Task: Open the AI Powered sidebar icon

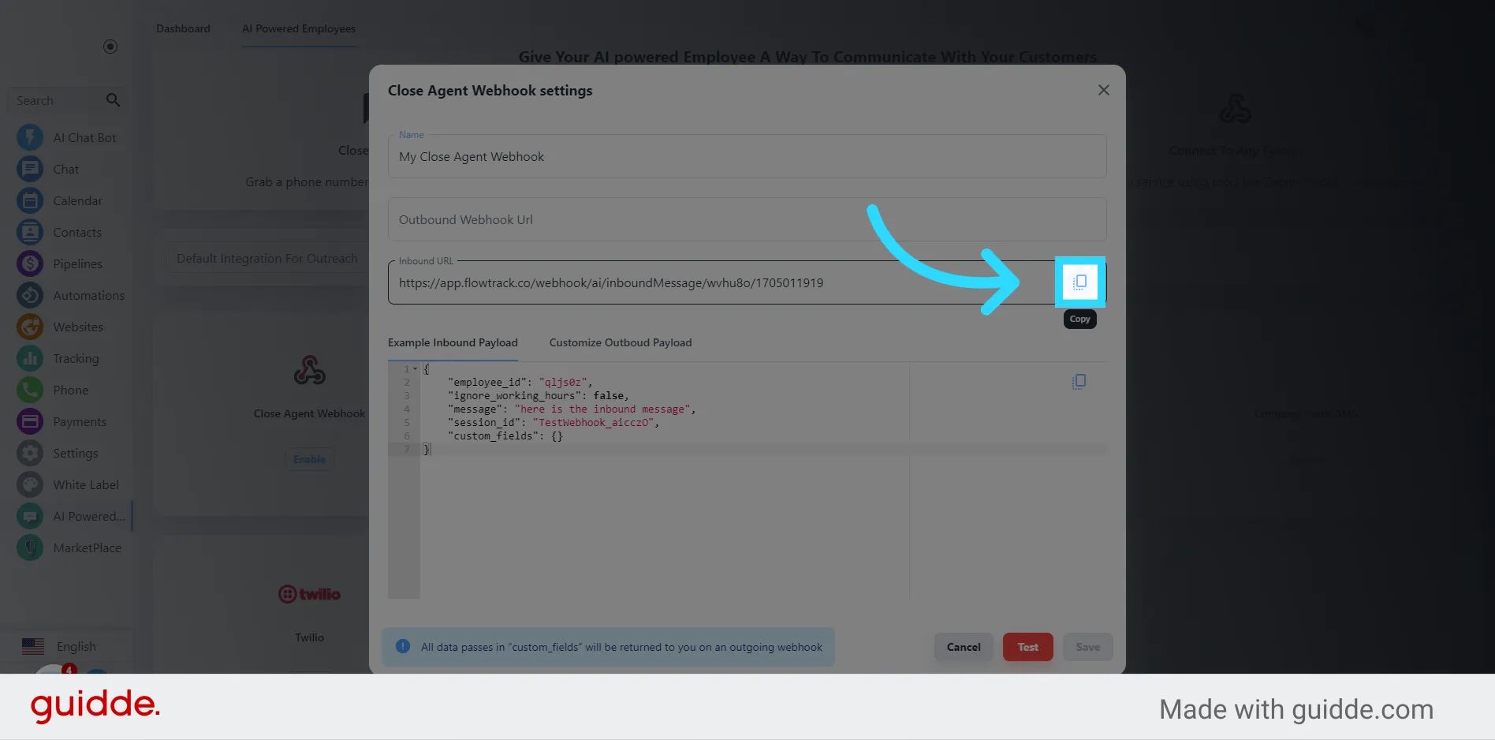Action: (x=30, y=516)
